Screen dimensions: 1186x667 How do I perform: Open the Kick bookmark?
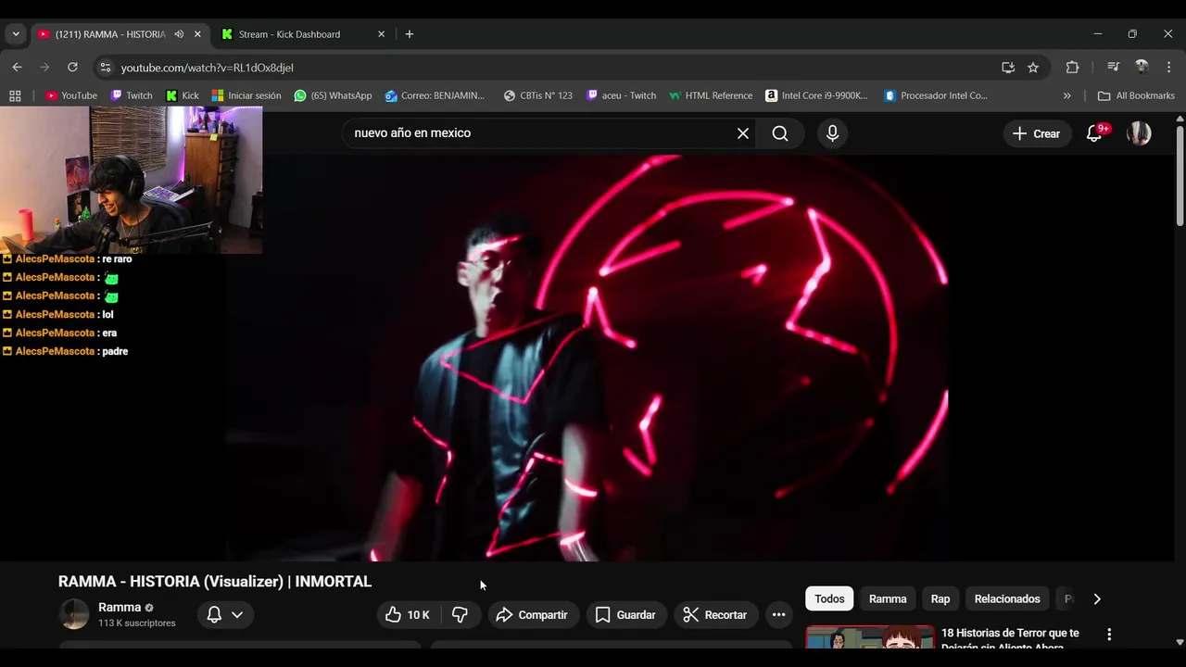pos(183,95)
